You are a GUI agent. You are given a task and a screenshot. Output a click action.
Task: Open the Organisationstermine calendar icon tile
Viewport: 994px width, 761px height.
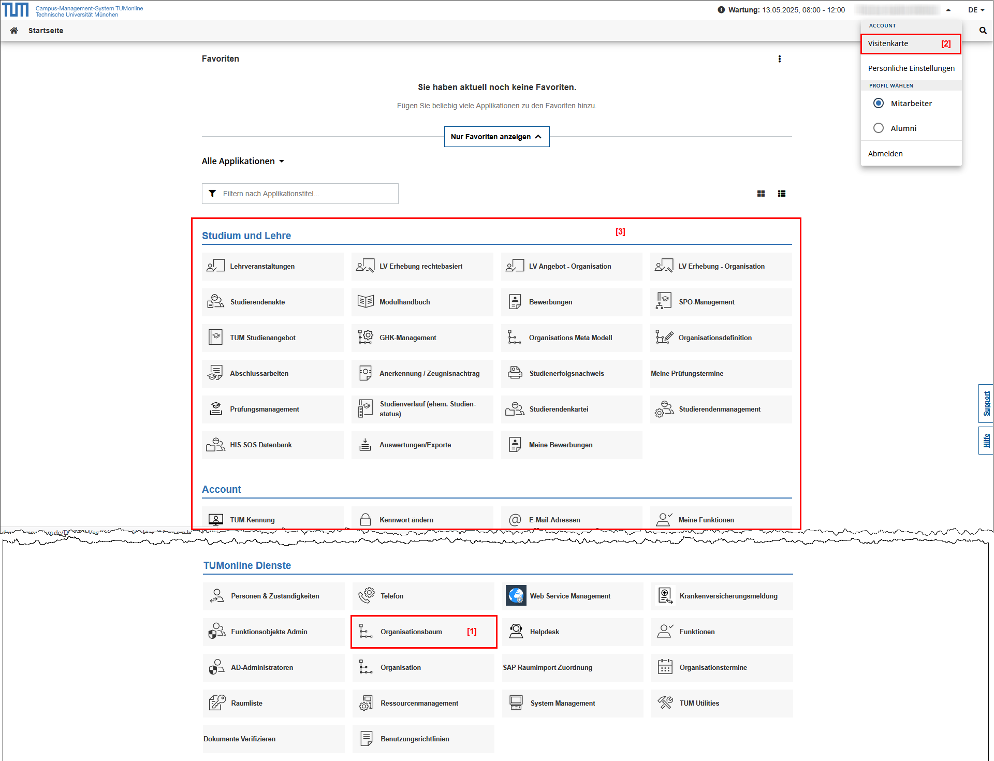tap(665, 667)
